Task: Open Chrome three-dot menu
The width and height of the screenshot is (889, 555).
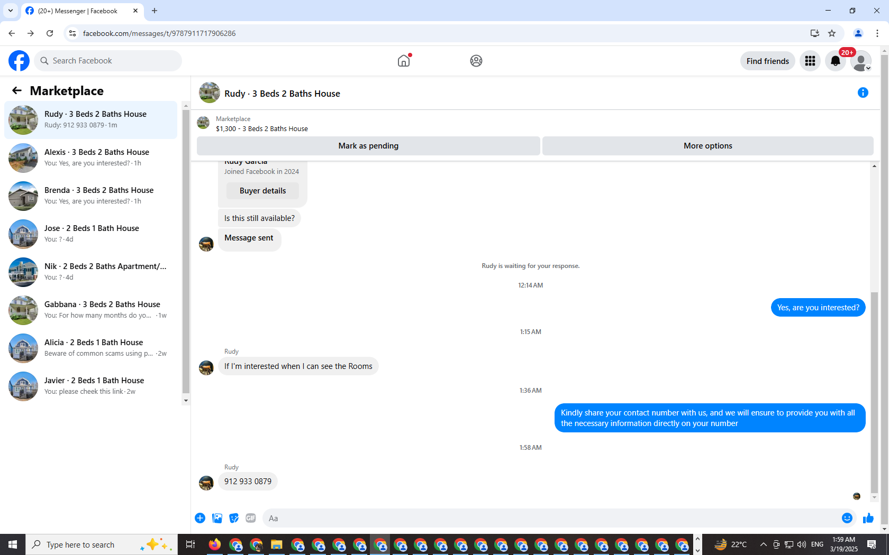Action: pyautogui.click(x=877, y=33)
